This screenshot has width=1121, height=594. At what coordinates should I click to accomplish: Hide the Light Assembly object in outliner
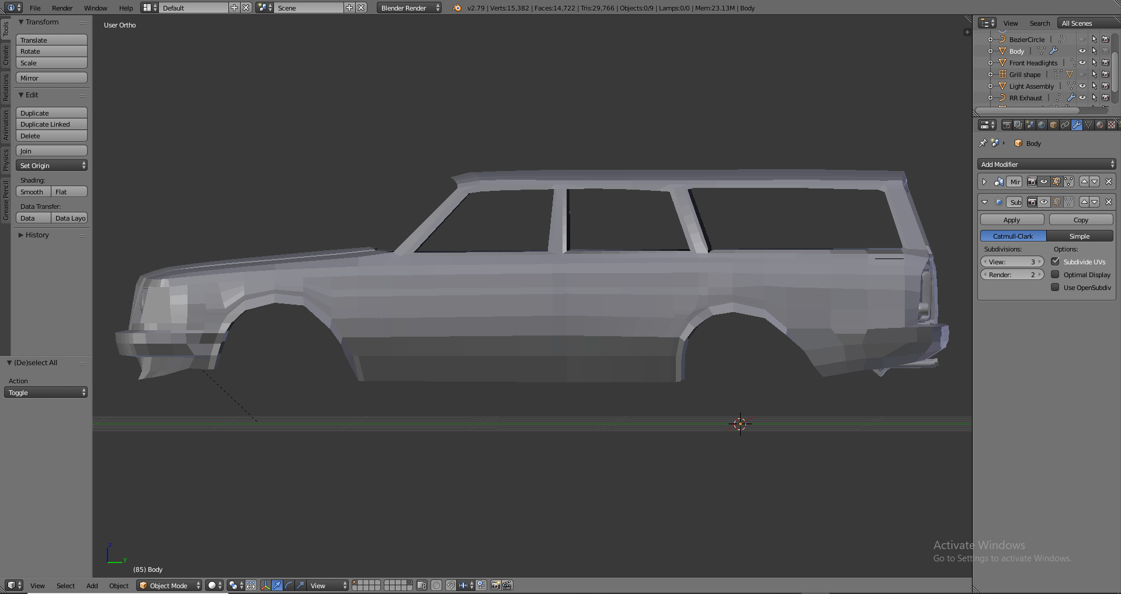1082,86
